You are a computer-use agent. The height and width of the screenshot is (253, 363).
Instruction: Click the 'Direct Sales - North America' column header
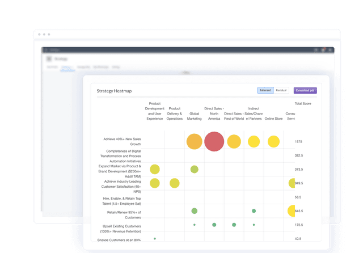pyautogui.click(x=214, y=113)
